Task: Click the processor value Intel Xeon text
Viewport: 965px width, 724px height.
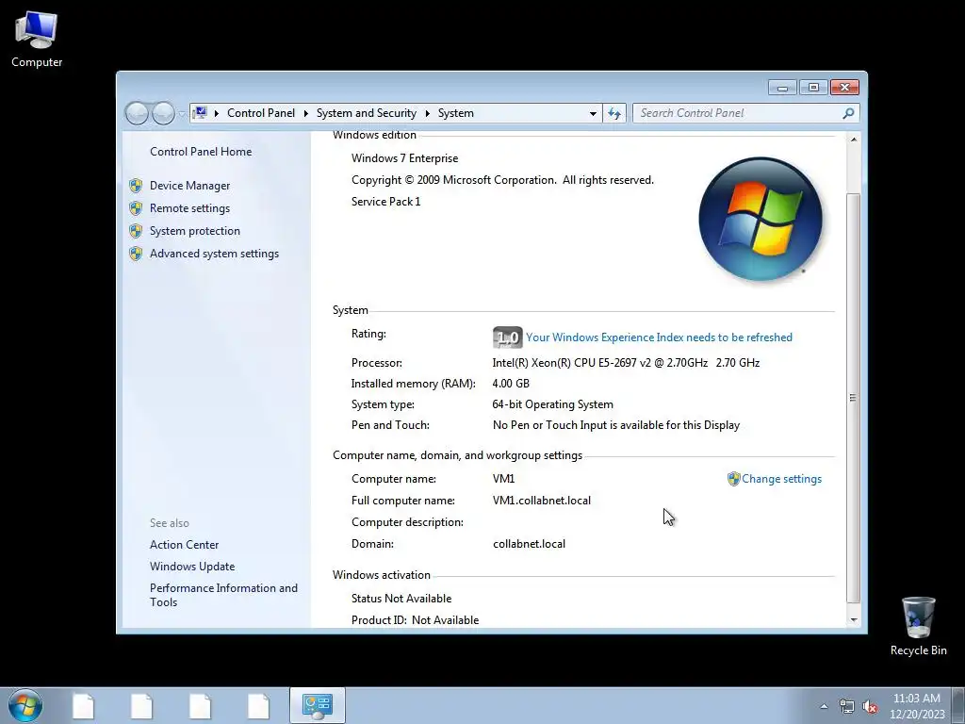Action: (x=626, y=363)
